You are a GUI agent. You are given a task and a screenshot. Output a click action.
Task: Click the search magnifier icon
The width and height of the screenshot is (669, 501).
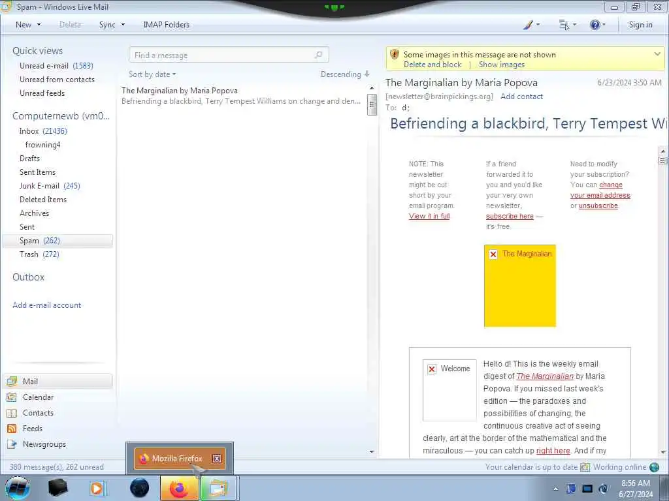[318, 55]
